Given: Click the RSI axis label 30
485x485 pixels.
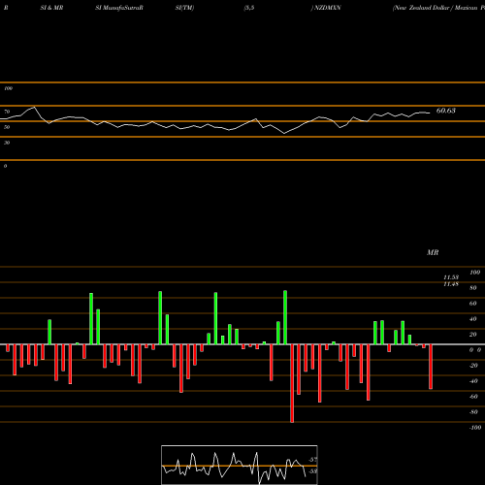Looking at the screenshot, I should click(x=7, y=143).
